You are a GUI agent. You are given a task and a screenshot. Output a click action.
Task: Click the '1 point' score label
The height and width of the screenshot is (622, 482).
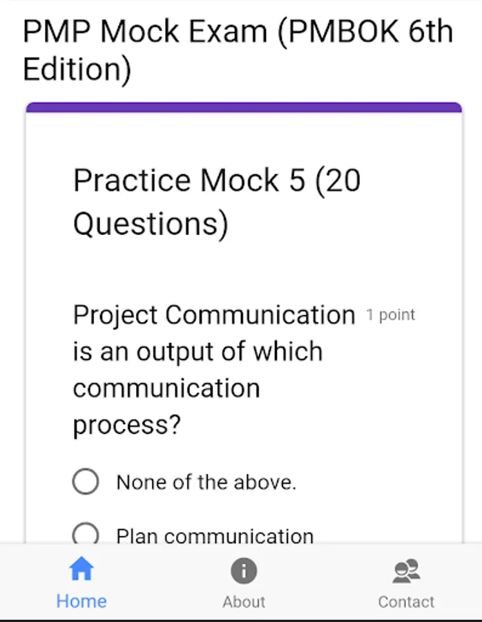[391, 315]
